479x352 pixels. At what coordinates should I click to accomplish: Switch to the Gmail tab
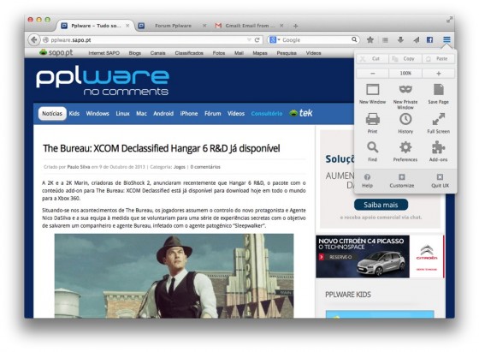click(x=250, y=26)
